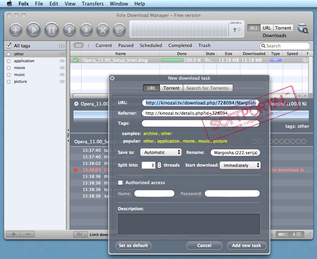Click the Split into threads stepper
The image size is (317, 259).
coord(159,165)
